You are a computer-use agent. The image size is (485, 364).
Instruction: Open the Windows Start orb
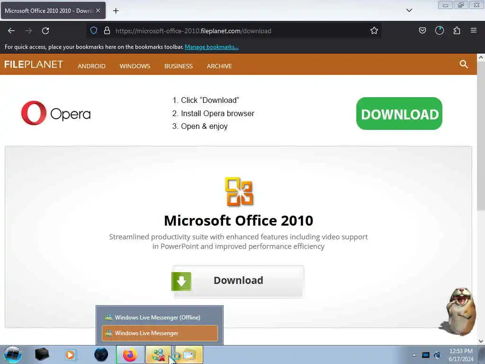point(13,355)
